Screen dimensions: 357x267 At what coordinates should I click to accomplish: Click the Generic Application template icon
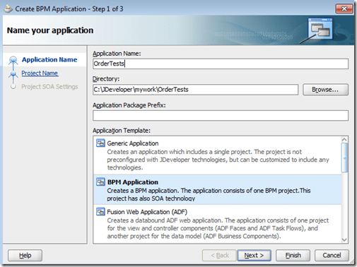[x=100, y=143]
